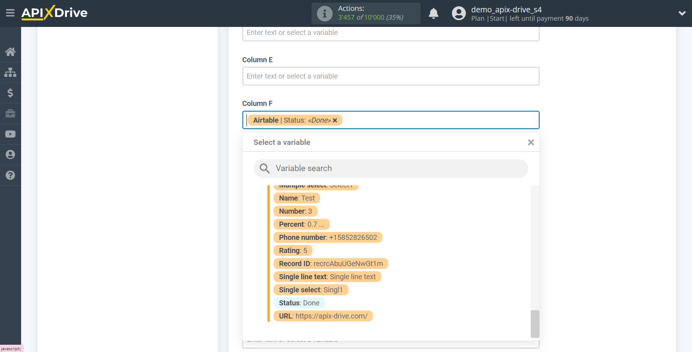The image size is (692, 352).
Task: Open video tutorials YouTube icon
Action: tap(10, 134)
